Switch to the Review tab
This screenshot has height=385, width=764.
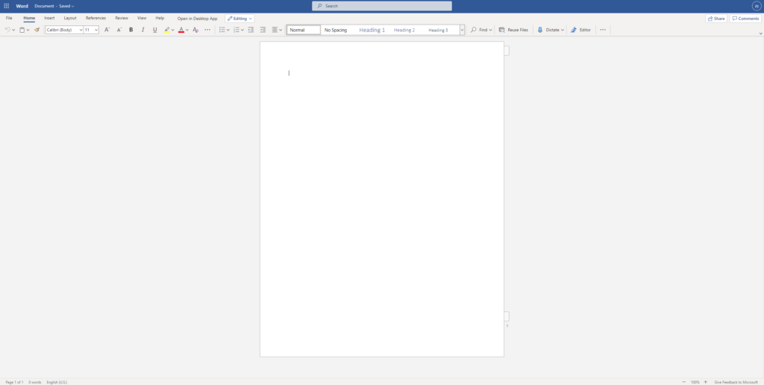click(x=122, y=18)
